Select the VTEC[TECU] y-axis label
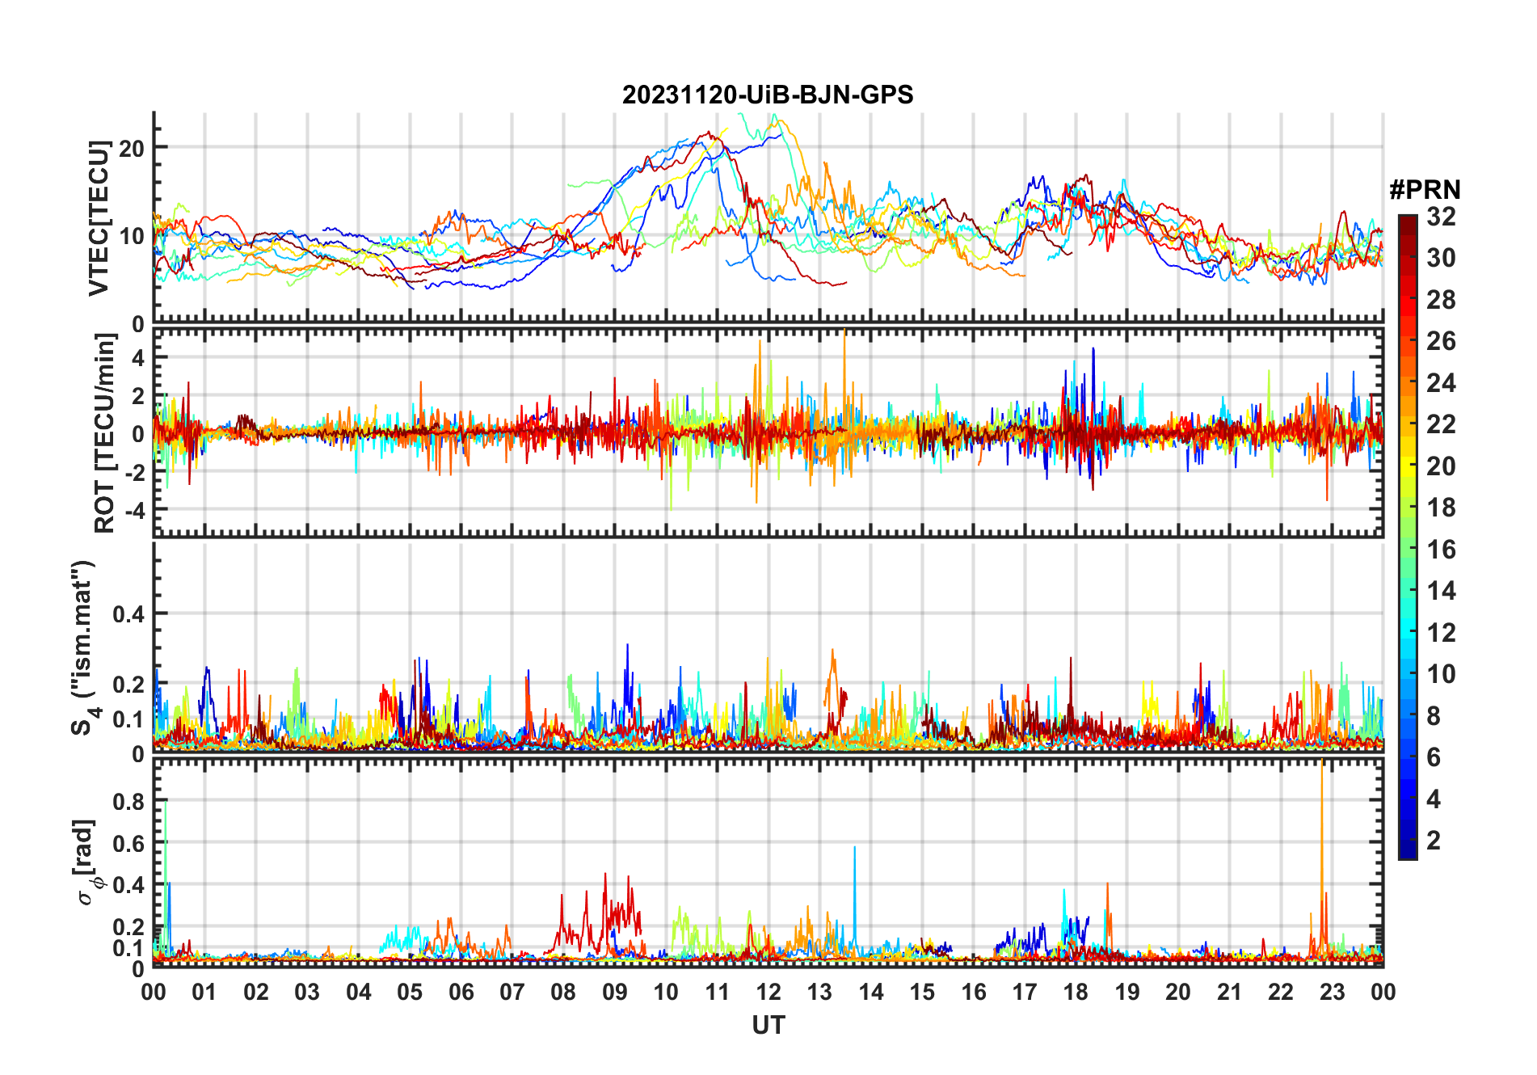 pos(99,218)
